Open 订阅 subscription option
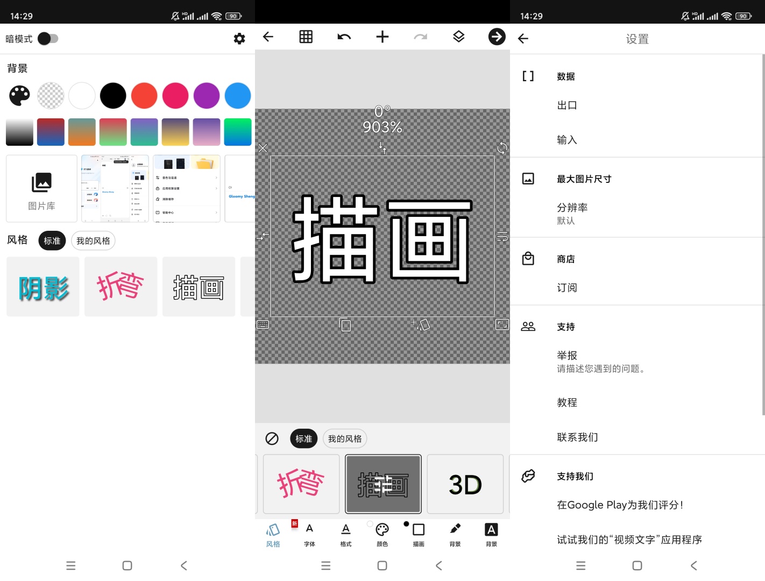The image size is (765, 581). pyautogui.click(x=567, y=288)
